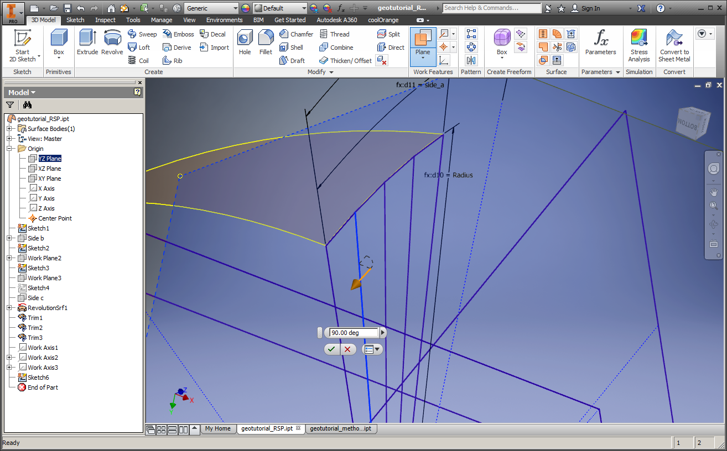The width and height of the screenshot is (727, 451).
Task: Click the browser filter funnel icon
Action: (x=10, y=104)
